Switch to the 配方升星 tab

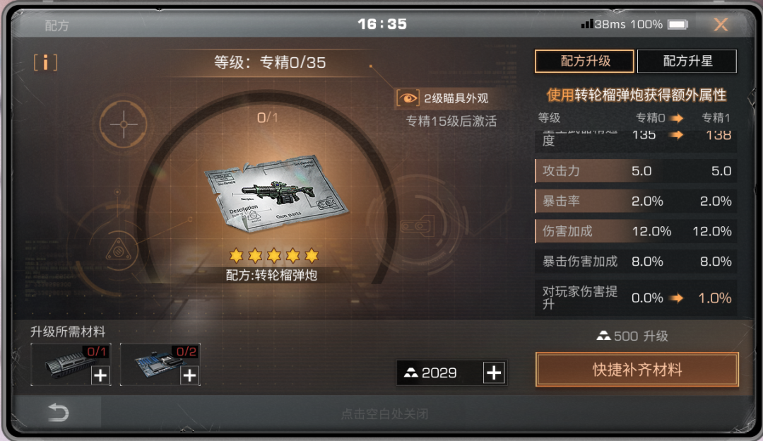pyautogui.click(x=687, y=61)
